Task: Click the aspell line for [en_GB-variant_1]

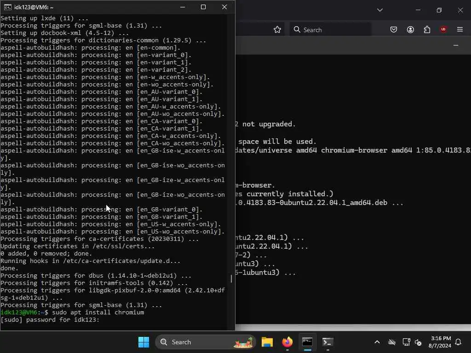Action: tap(102, 217)
